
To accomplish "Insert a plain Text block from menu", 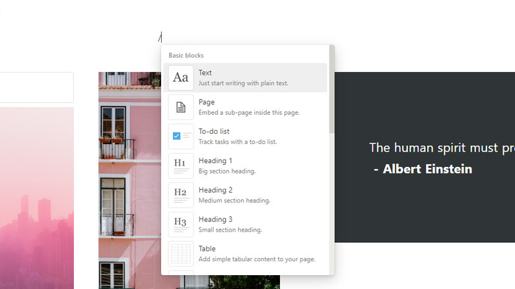I will coord(243,78).
